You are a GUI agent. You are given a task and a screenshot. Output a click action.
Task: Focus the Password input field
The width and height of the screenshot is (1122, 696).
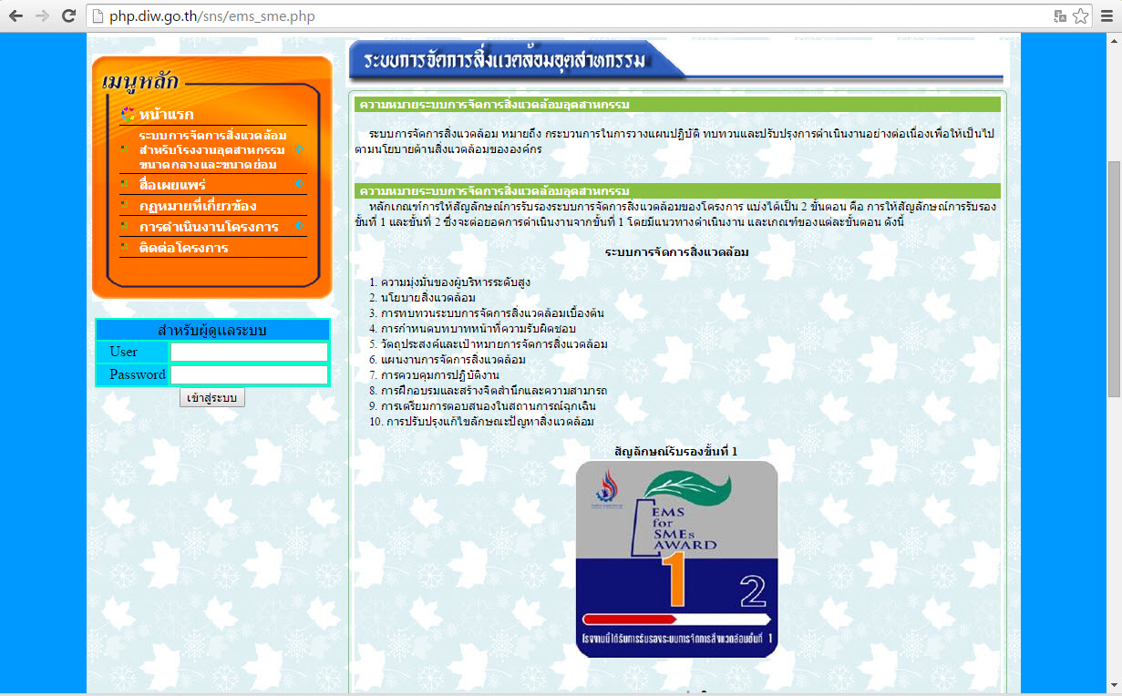249,374
